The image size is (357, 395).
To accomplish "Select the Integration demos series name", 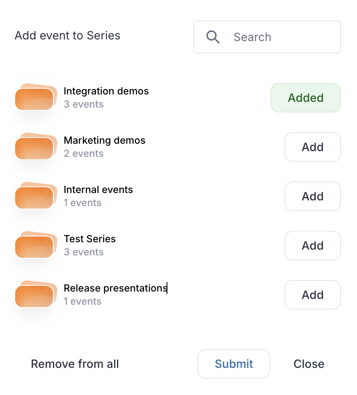I will 106,91.
